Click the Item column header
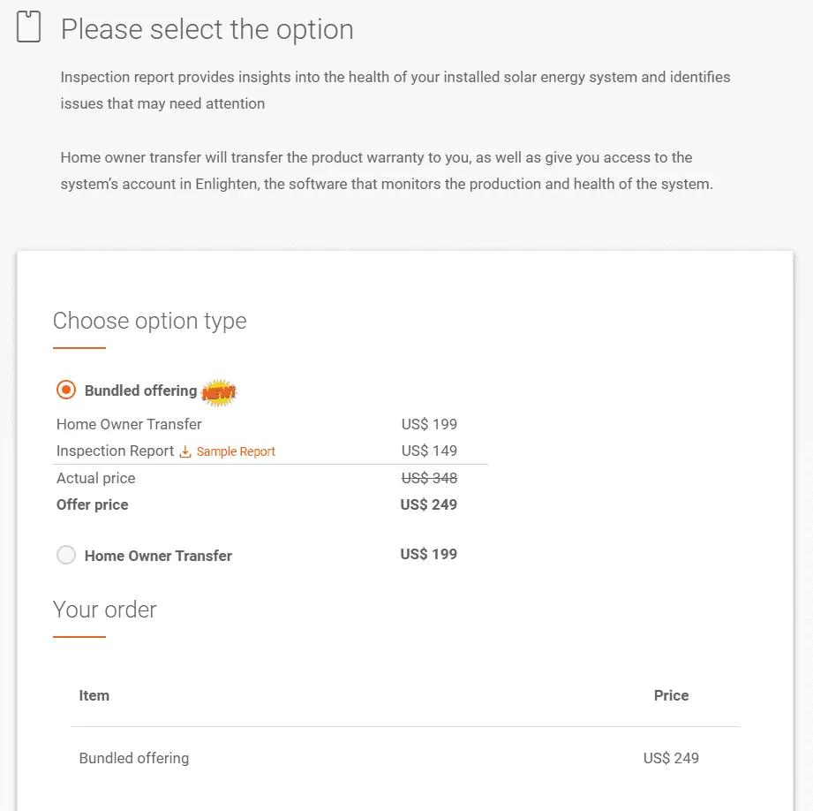The width and height of the screenshot is (813, 811). point(94,695)
